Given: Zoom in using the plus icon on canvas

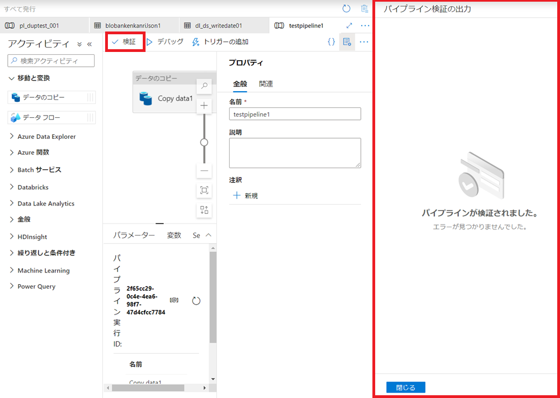Looking at the screenshot, I should click(204, 105).
